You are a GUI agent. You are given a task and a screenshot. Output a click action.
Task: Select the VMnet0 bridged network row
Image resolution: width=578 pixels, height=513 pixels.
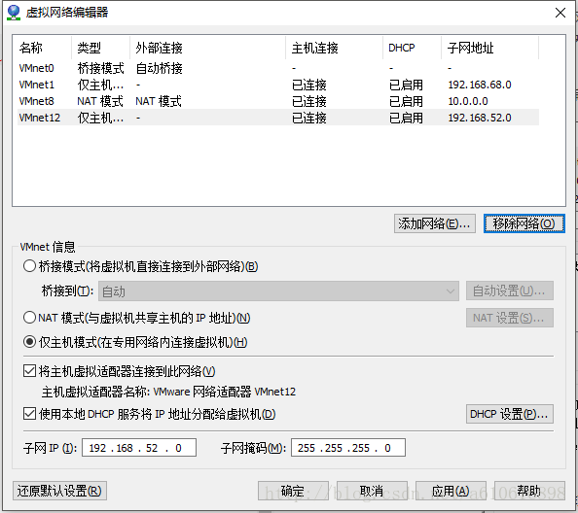[278, 68]
